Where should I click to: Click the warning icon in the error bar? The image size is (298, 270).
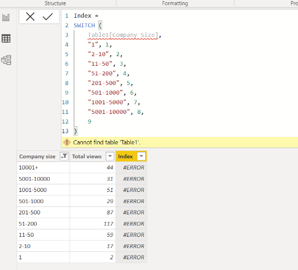[67, 142]
